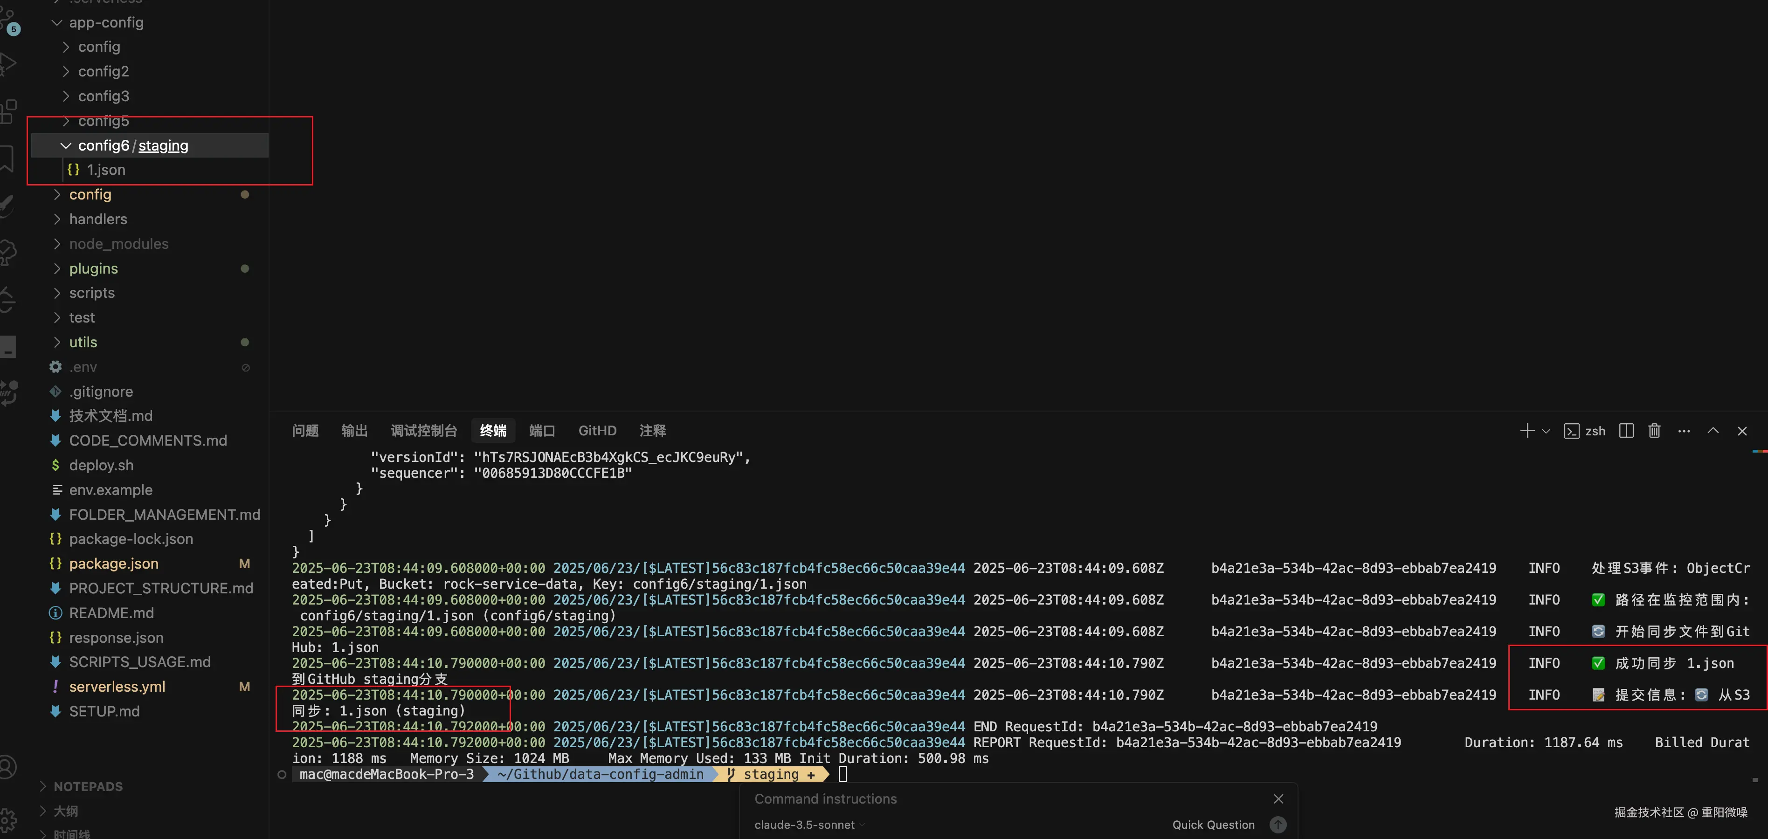The width and height of the screenshot is (1768, 839).
Task: Open the Run and Debug view
Action: (8, 64)
